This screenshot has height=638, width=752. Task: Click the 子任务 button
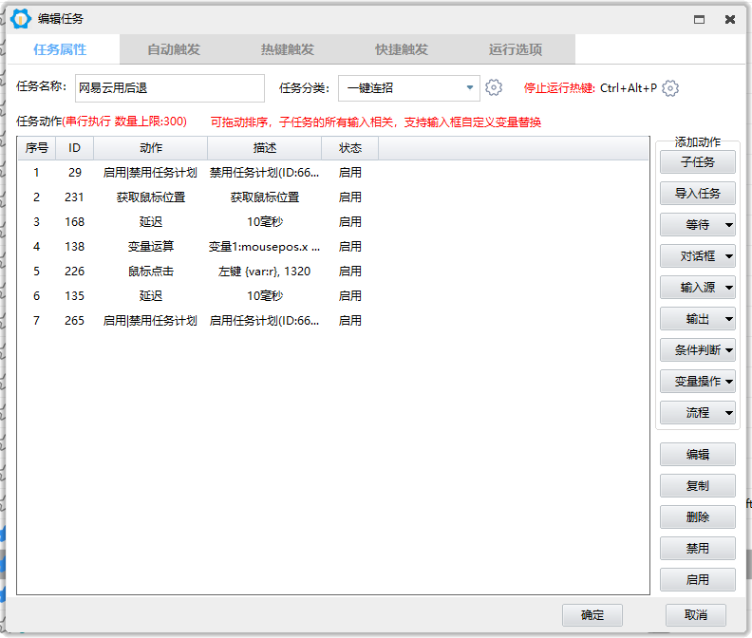coord(698,162)
